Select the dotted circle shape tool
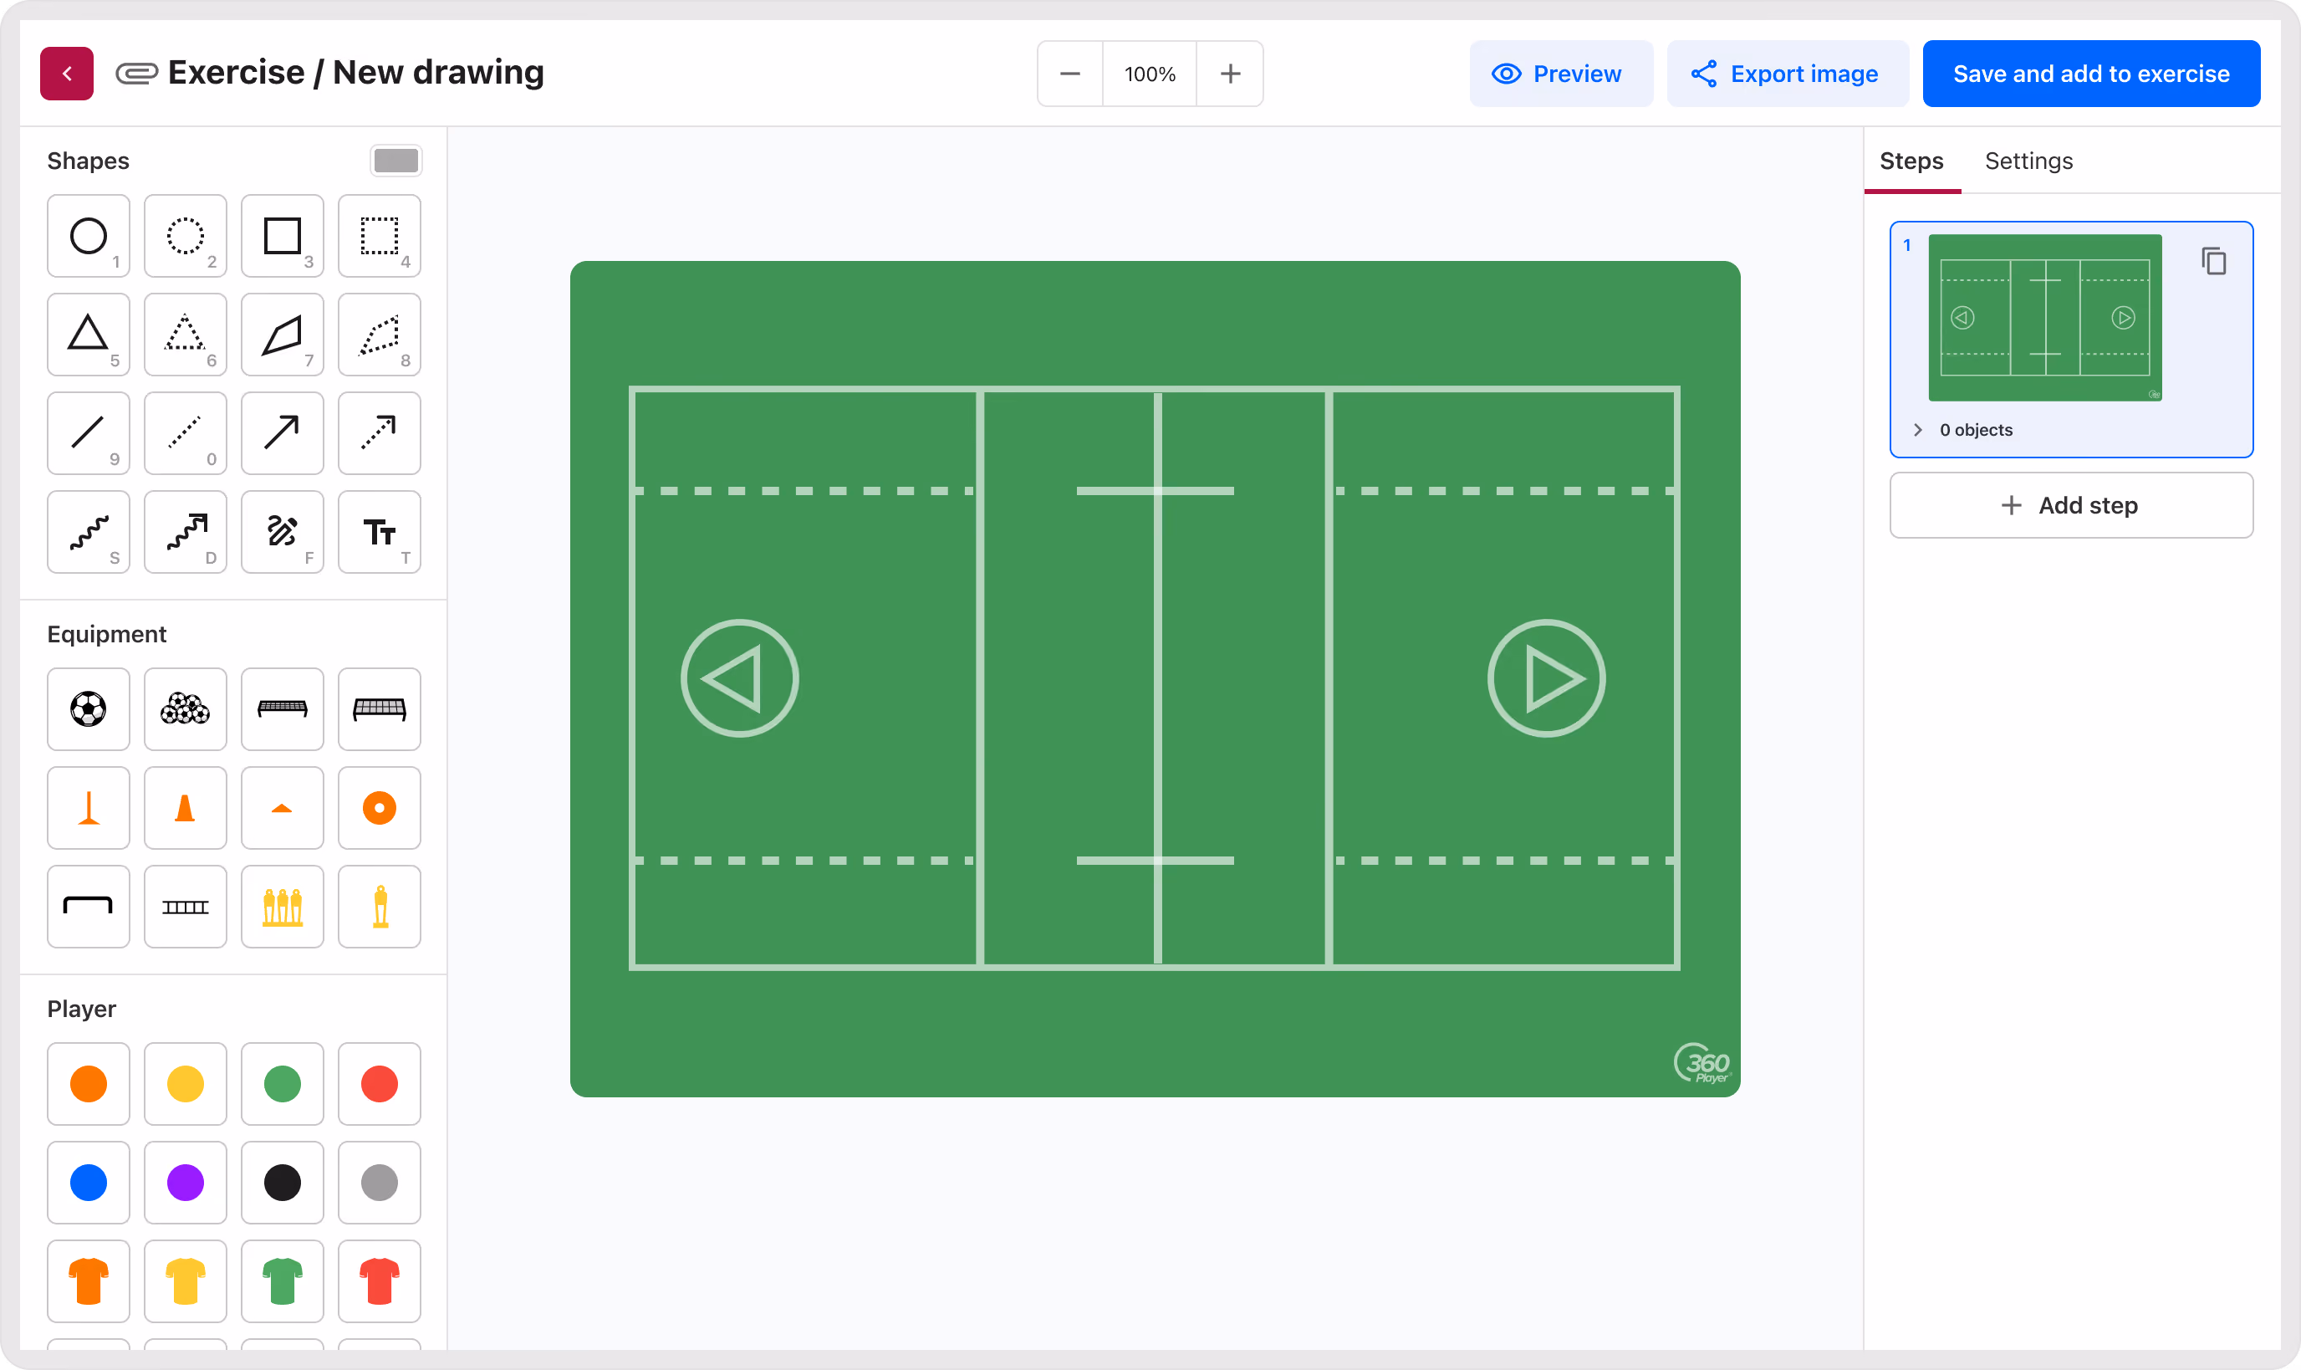The image size is (2301, 1370). (x=186, y=235)
